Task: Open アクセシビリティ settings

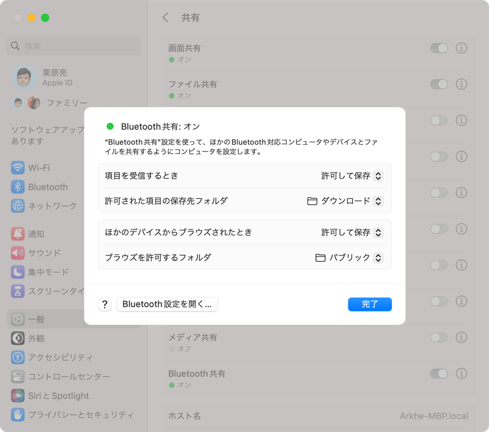Action: 56,357
